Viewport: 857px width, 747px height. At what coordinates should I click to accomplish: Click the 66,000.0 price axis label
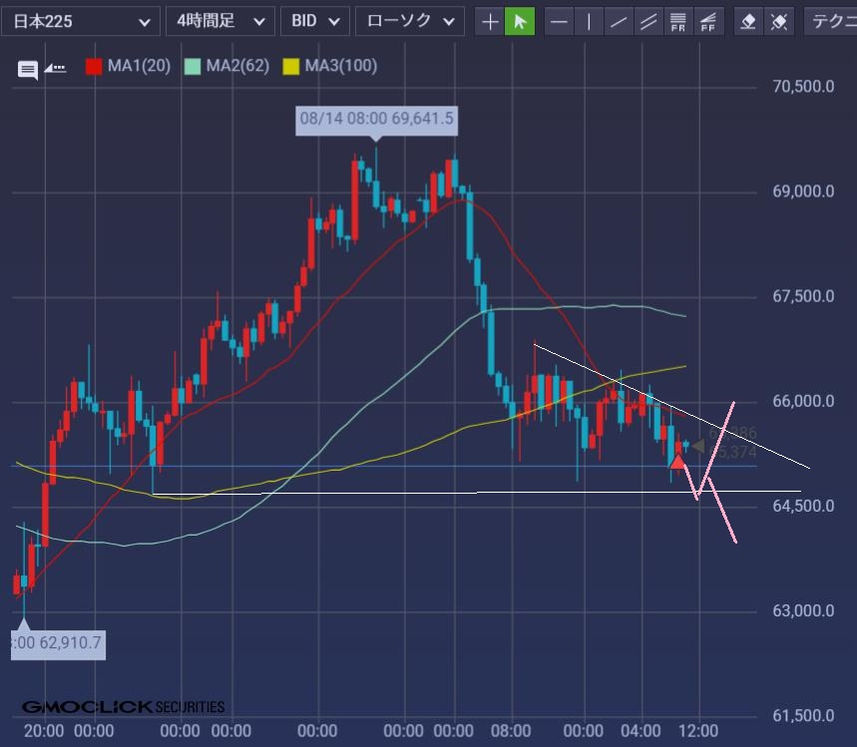(803, 401)
